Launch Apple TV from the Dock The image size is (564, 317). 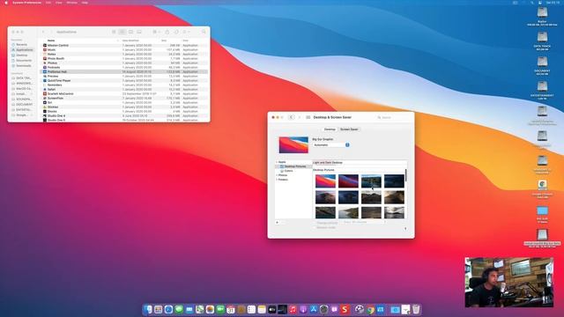click(272, 309)
